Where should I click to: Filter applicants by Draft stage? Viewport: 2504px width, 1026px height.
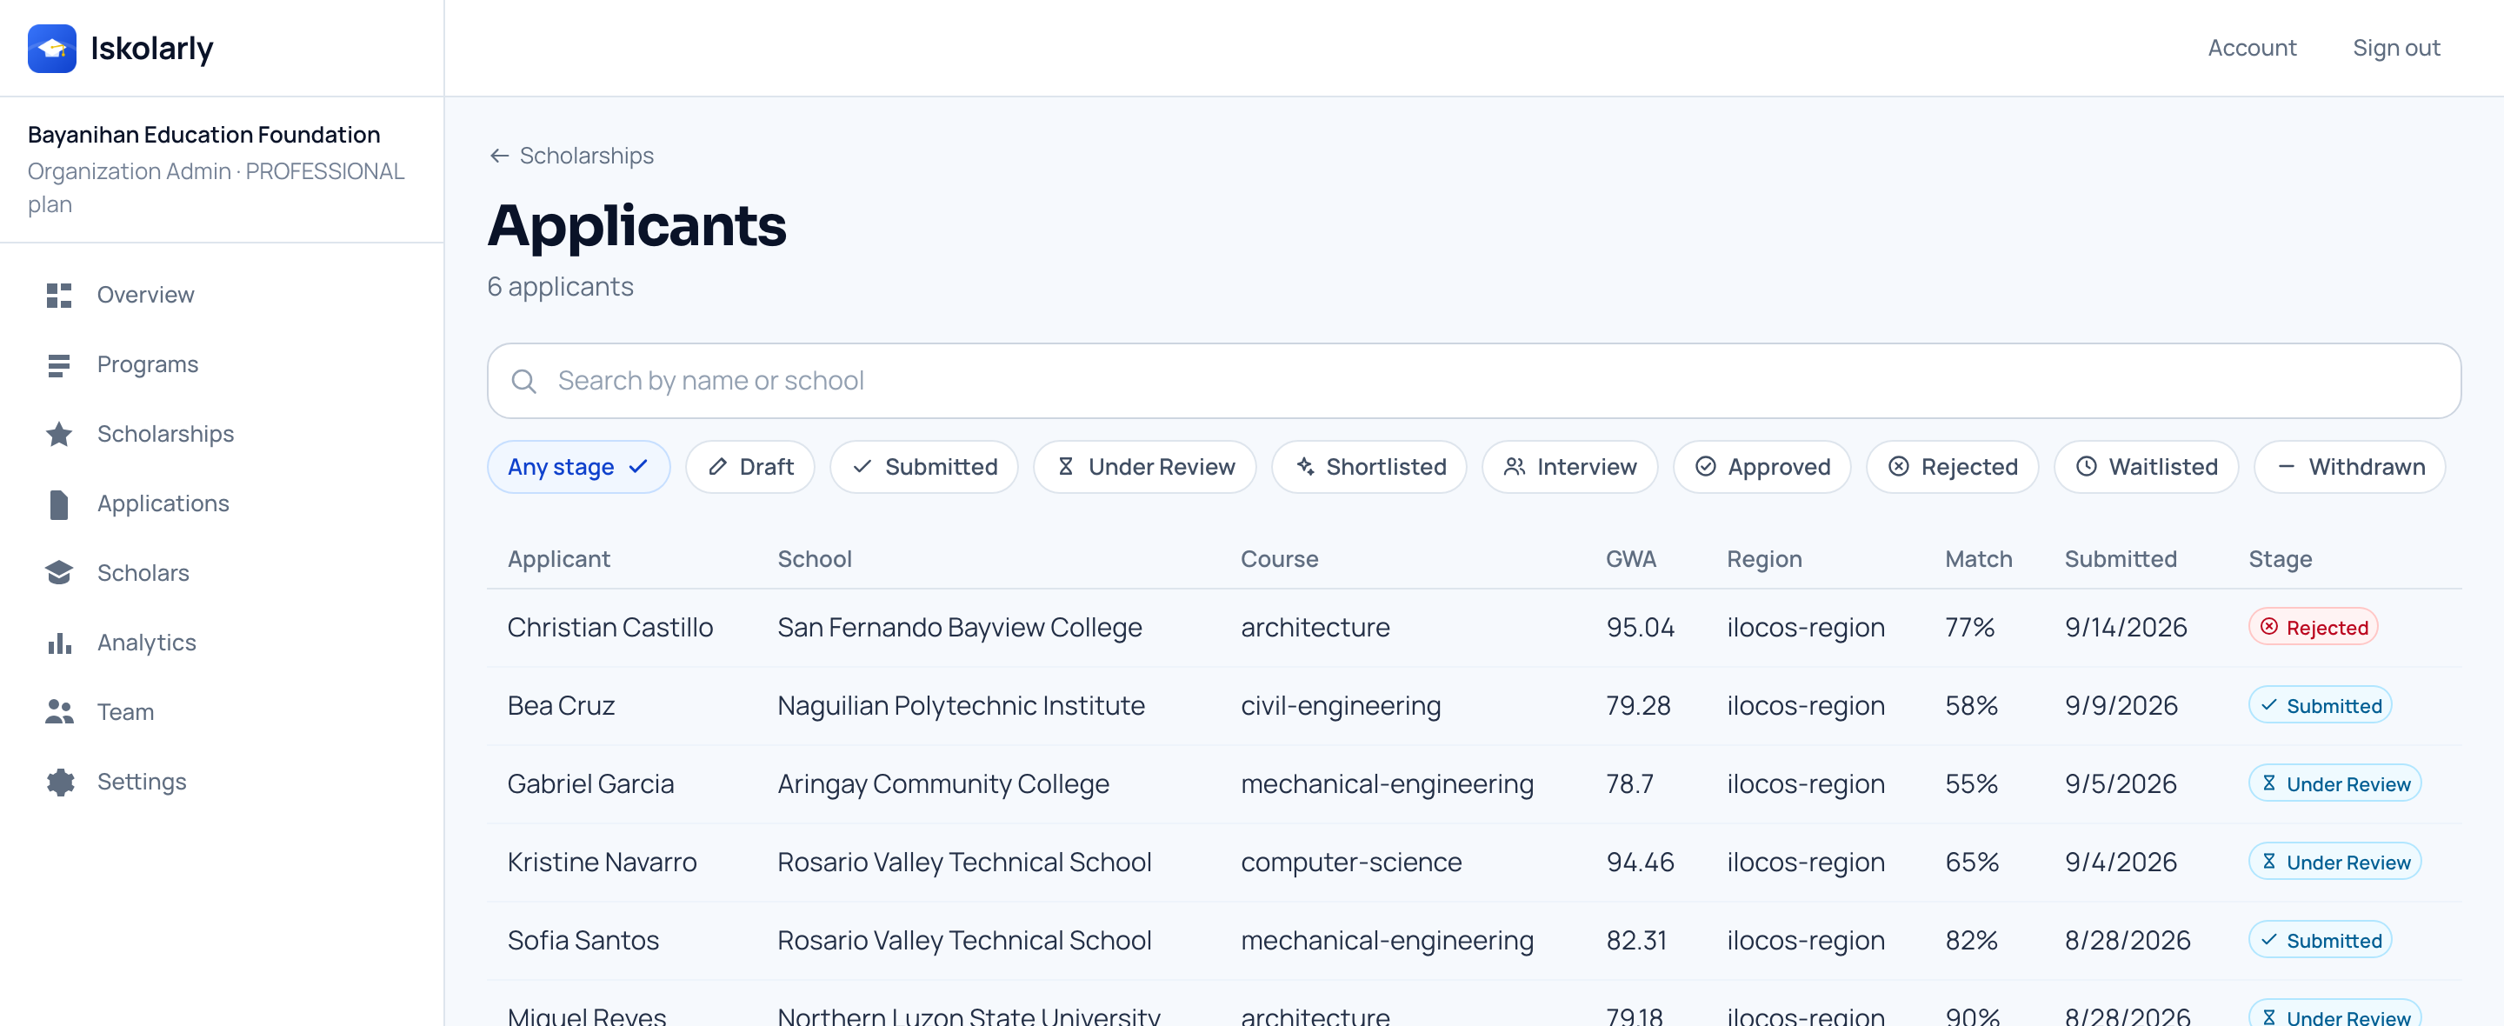[749, 467]
